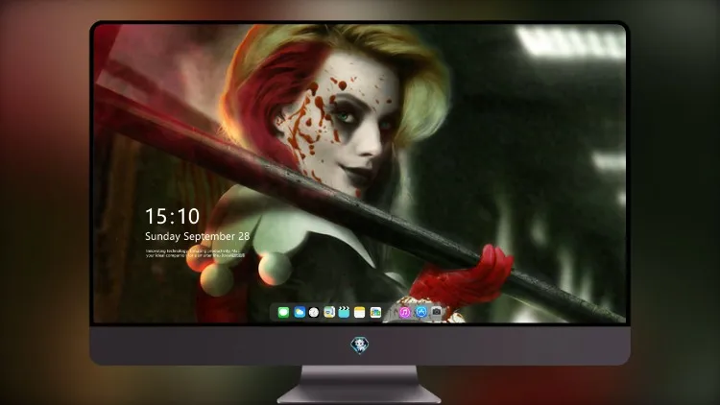Image resolution: width=720 pixels, height=405 pixels.
Task: Open the Photos gallery app in dock
Action: pyautogui.click(x=375, y=313)
